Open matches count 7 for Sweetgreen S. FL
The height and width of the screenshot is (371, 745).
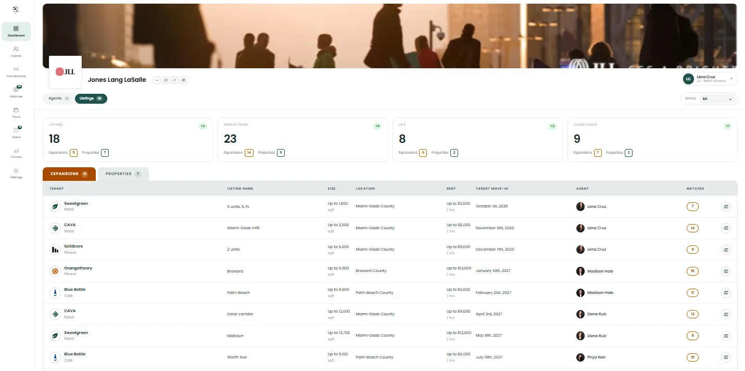point(692,206)
